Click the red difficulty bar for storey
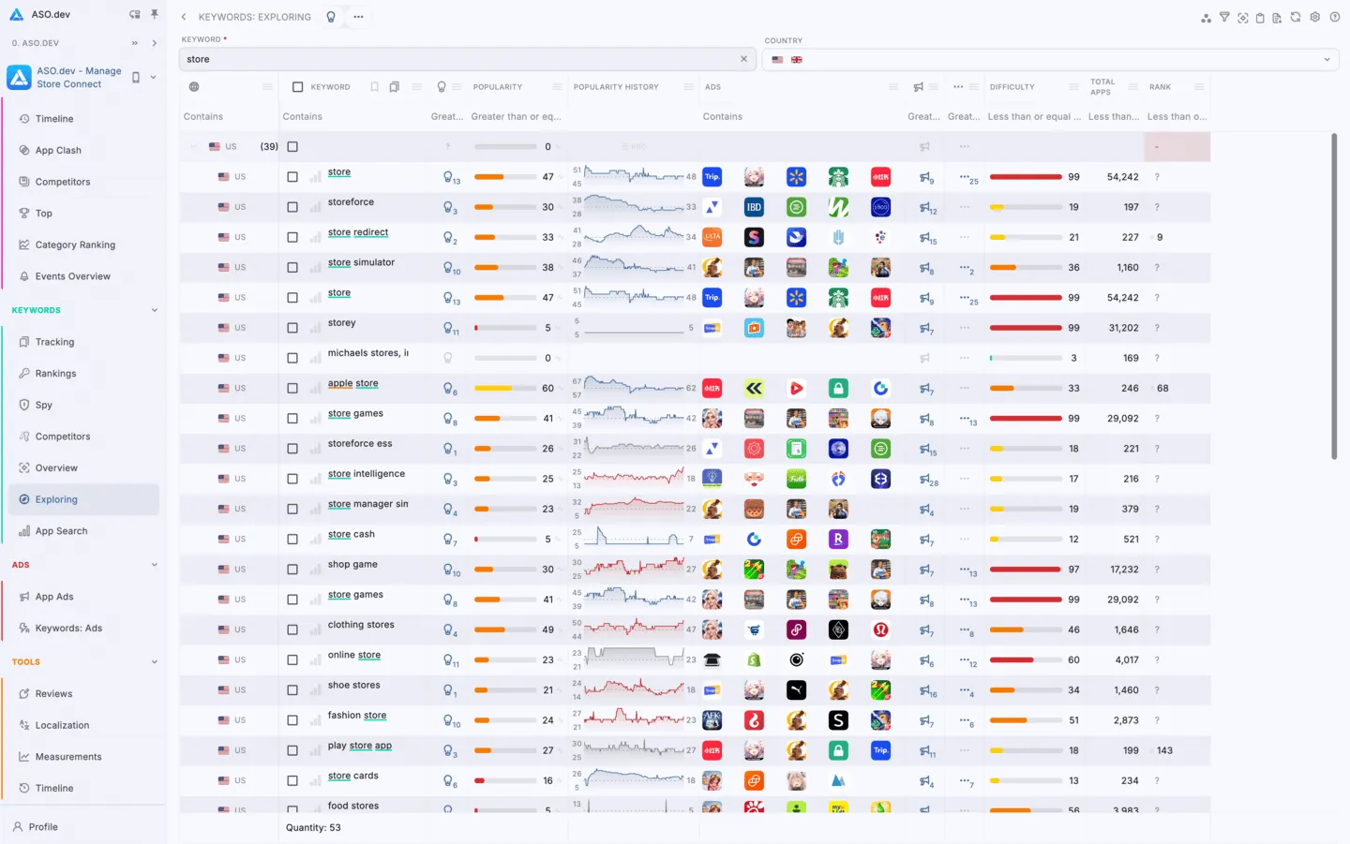1350x844 pixels. 1026,328
